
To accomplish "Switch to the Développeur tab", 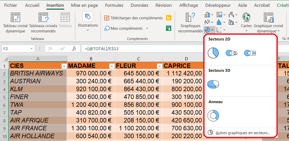I will [x=218, y=5].
